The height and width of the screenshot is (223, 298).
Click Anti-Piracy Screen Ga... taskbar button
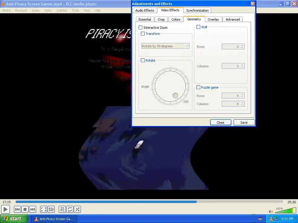tap(54, 219)
